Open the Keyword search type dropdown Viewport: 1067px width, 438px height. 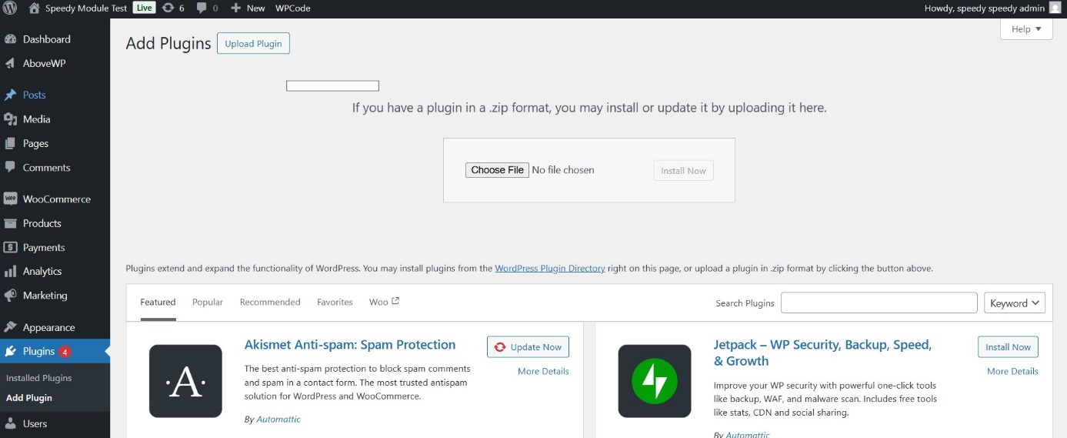pyautogui.click(x=1014, y=303)
